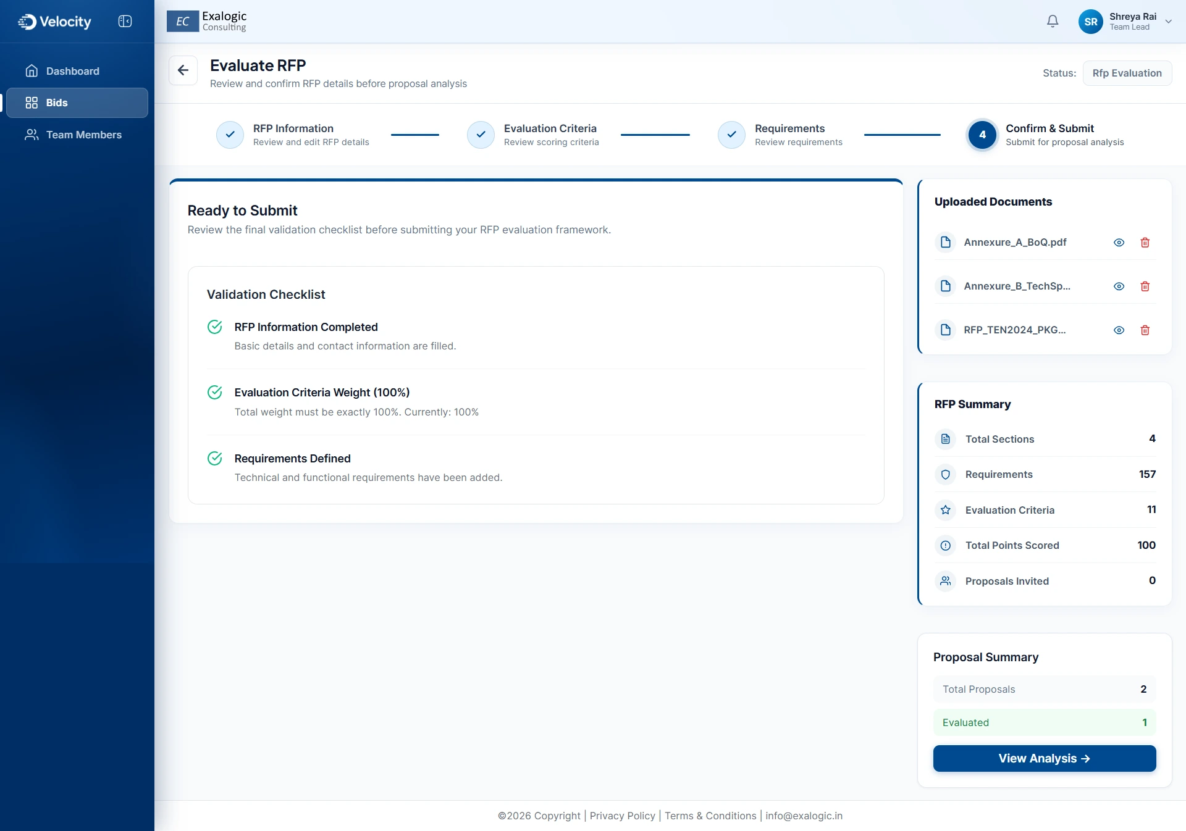Click the Requirements Defined title
This screenshot has height=831, width=1186.
pos(292,459)
